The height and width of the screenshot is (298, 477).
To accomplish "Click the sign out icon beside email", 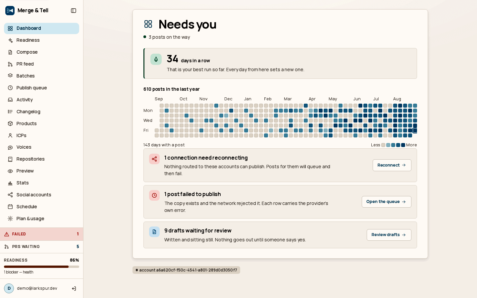I will coord(74,289).
